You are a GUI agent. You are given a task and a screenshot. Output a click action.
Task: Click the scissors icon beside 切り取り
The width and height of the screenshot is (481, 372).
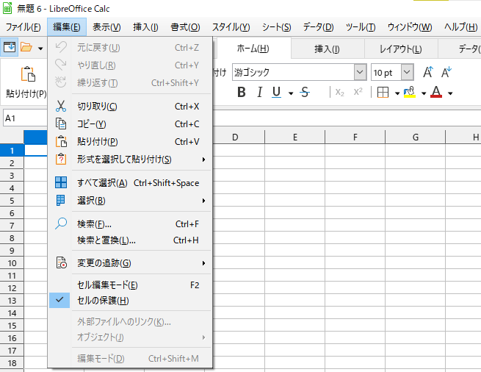(61, 107)
